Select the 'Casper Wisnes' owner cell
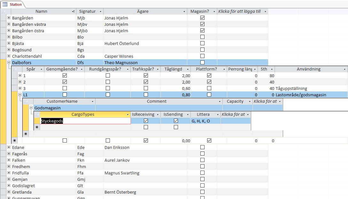Image resolution: width=348 pixels, height=199 pixels. (145, 56)
